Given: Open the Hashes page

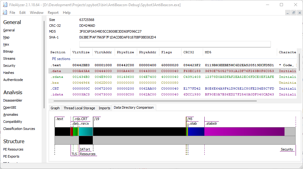Looking at the screenshot, I should tap(9, 73).
